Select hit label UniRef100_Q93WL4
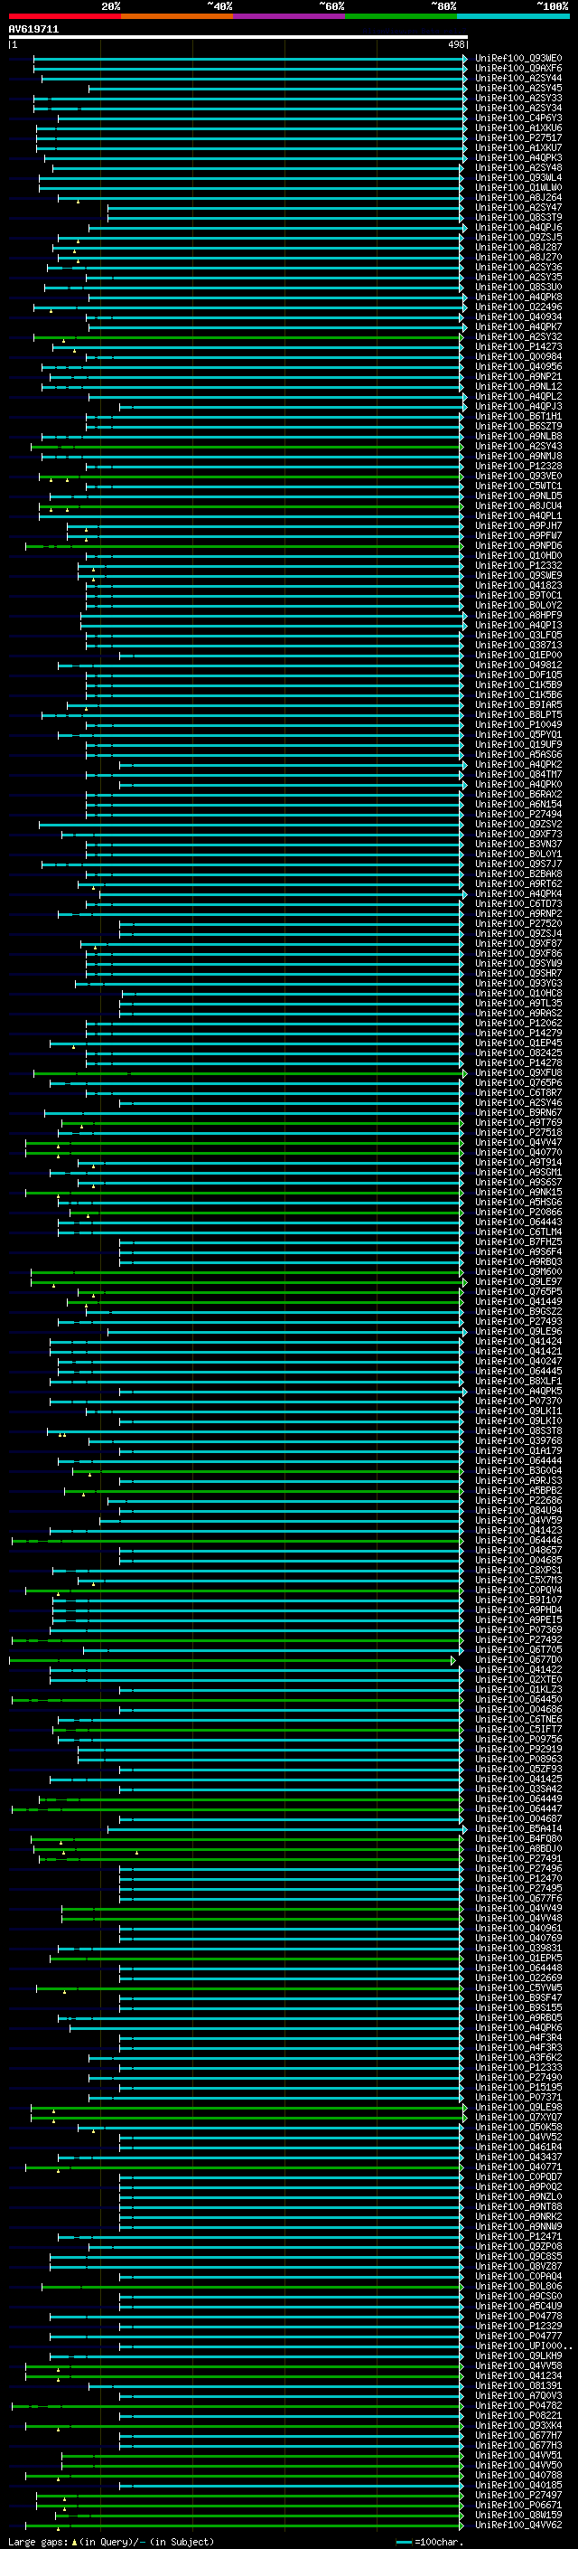 [518, 177]
